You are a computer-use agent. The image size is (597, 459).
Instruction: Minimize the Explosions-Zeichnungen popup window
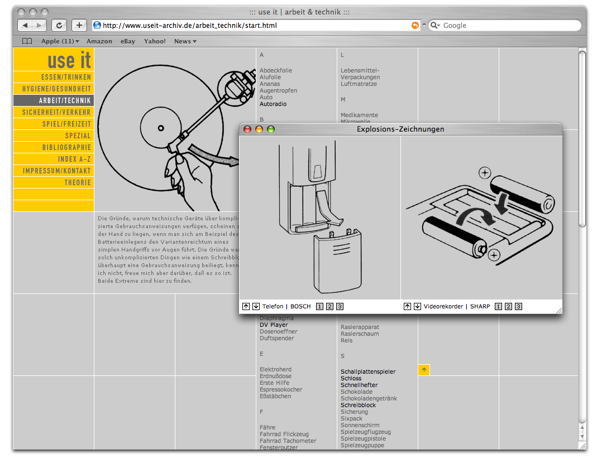[259, 129]
